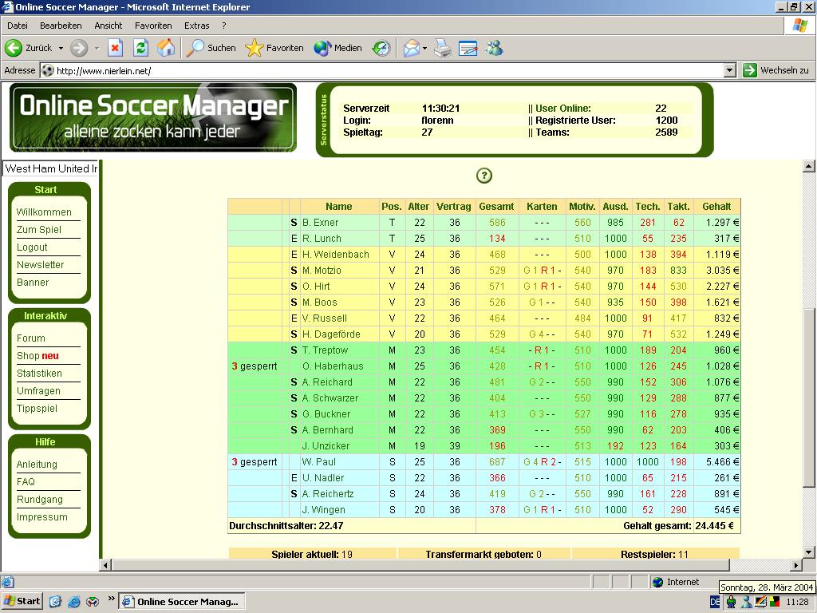The height and width of the screenshot is (613, 817).
Task: Click the Windows Start button
Action: 22,601
